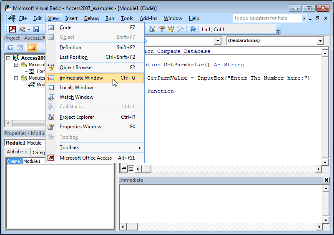Open the Edit menu

pos(37,18)
